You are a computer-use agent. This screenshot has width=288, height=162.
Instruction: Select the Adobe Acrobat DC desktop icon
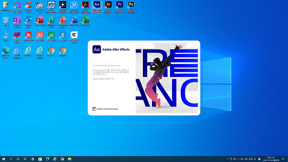pos(86,7)
